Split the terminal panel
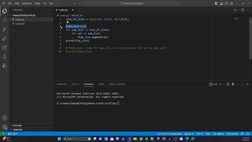The width and height of the screenshot is (252, 142). click(228, 84)
